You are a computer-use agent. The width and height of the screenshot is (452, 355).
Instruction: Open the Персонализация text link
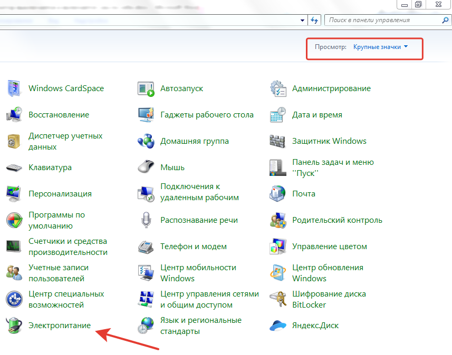coord(60,194)
